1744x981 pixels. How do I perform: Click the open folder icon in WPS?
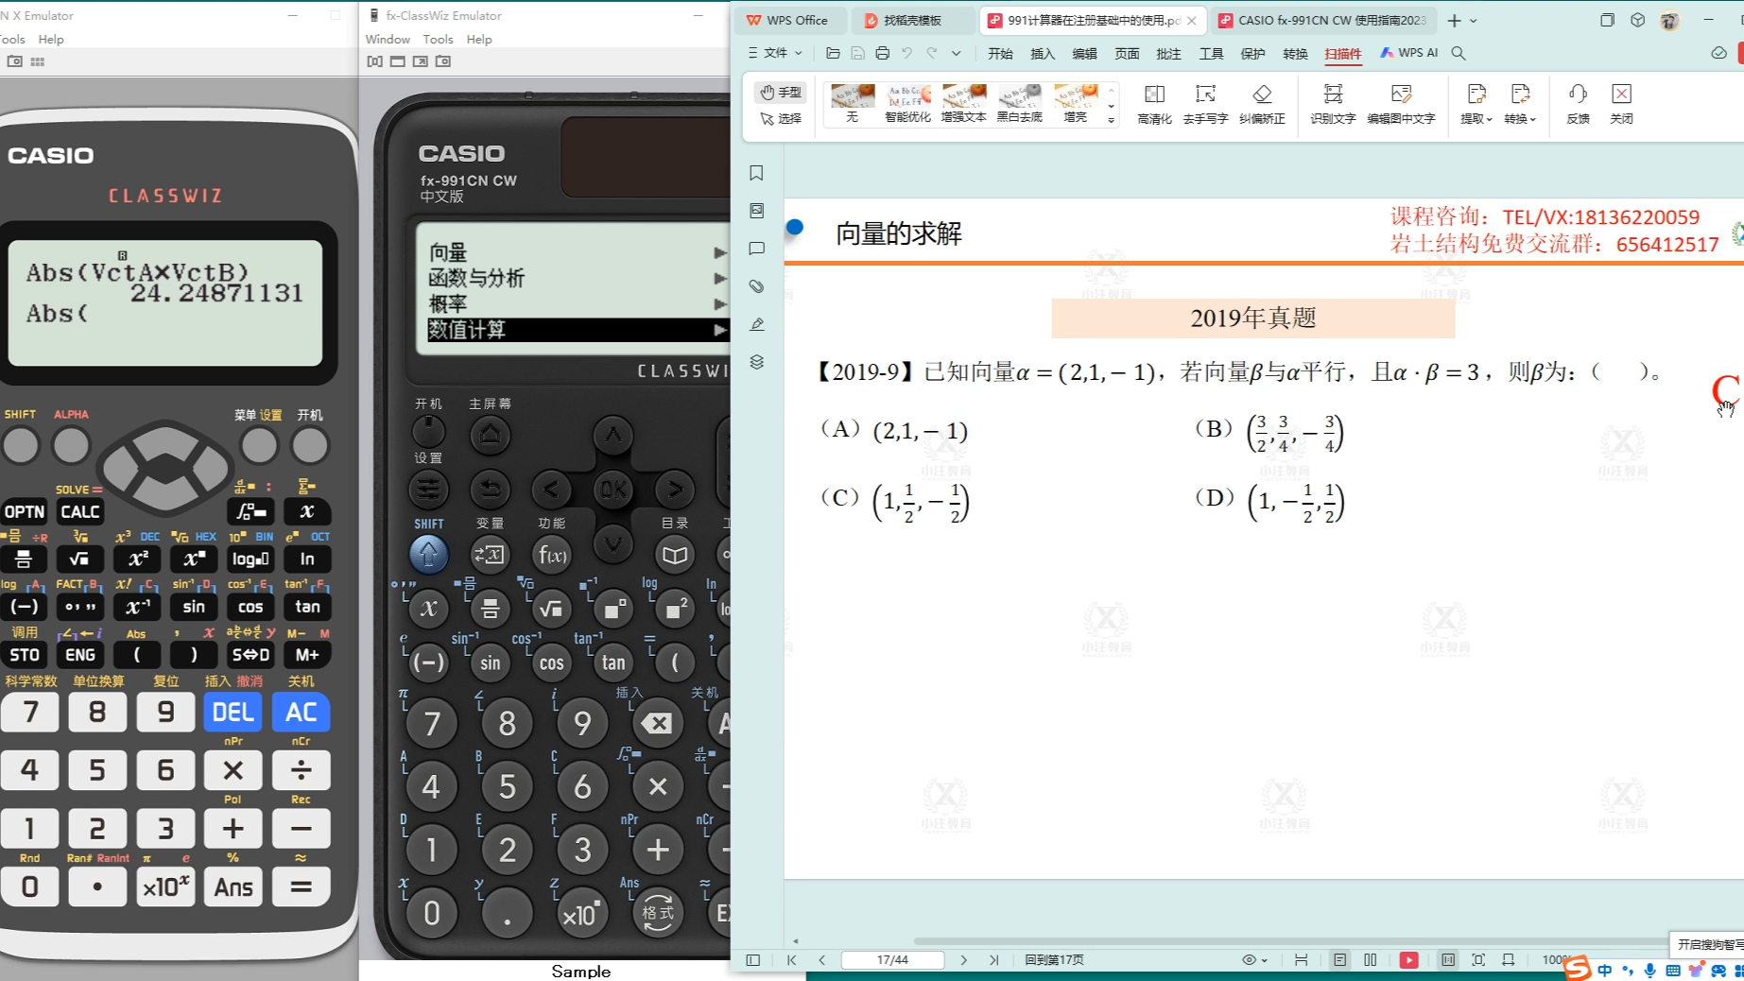(833, 53)
